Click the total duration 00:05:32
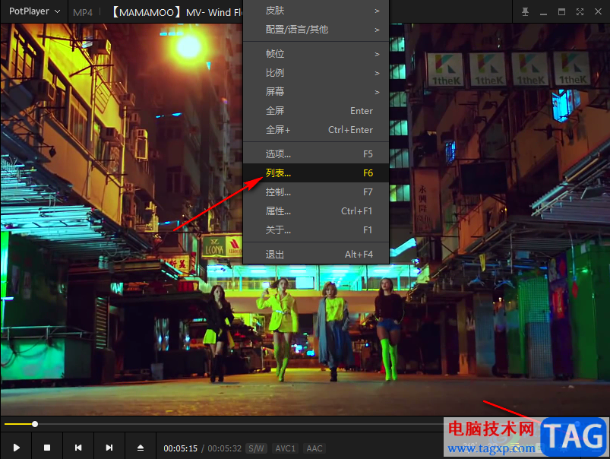 (x=224, y=448)
